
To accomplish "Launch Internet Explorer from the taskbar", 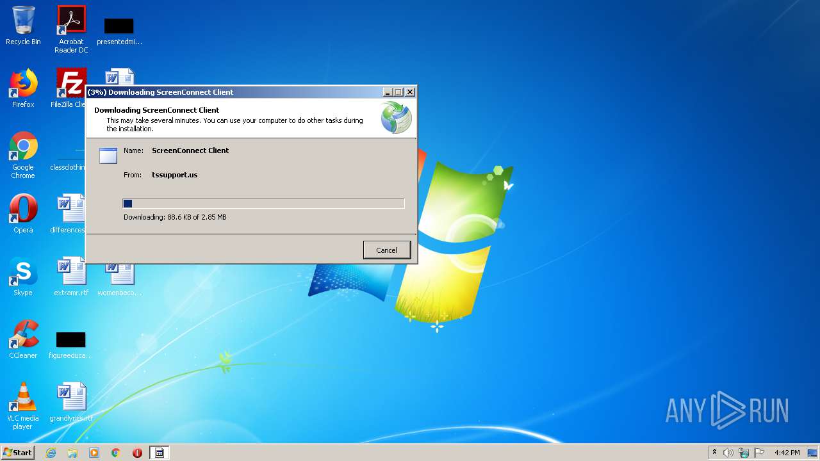I will point(51,453).
